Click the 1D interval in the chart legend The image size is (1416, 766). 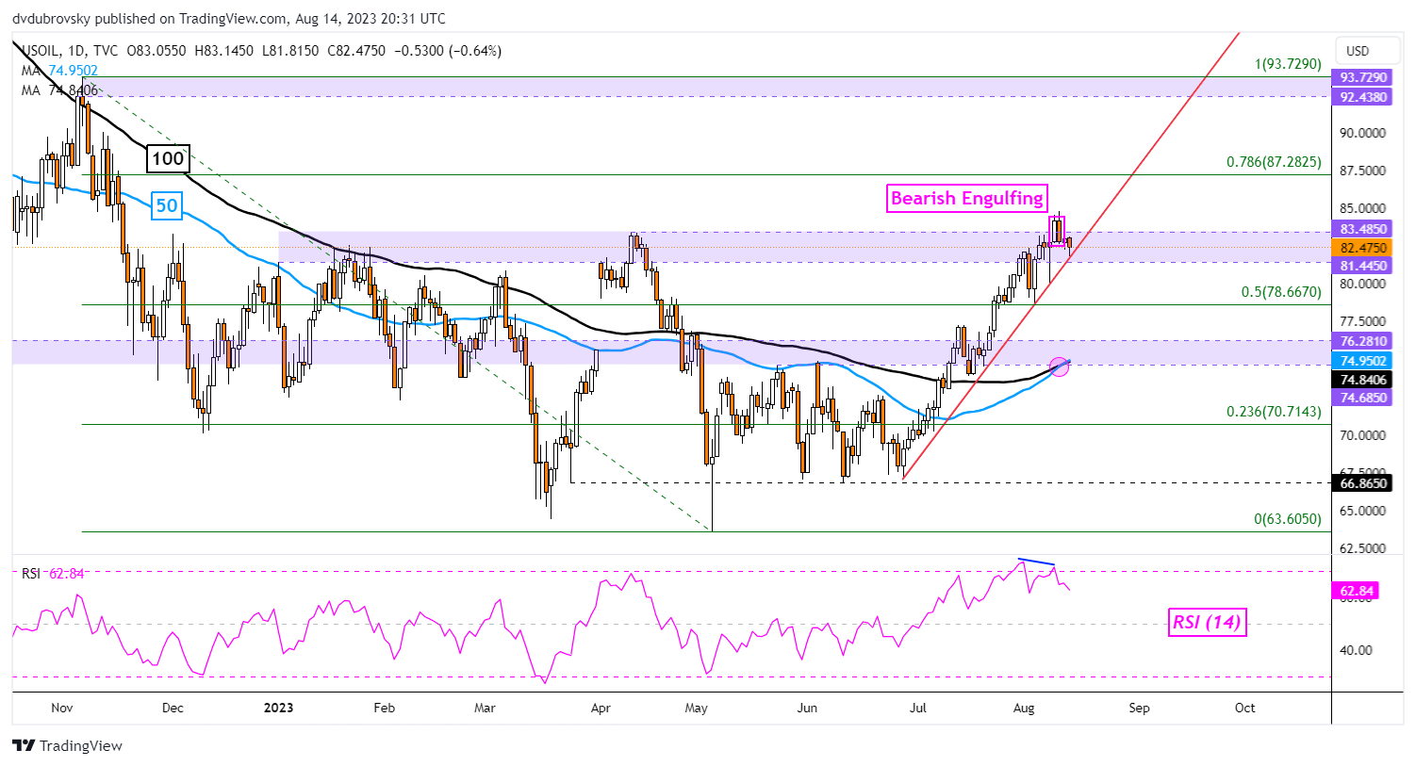tap(79, 51)
